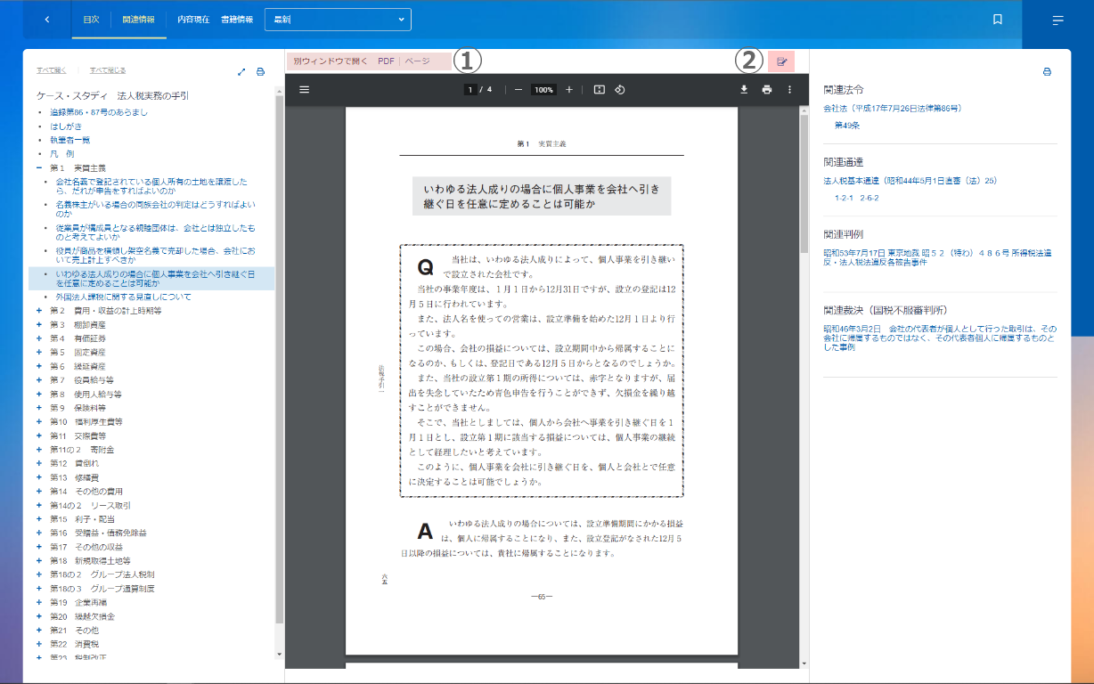This screenshot has height=684, width=1094.
Task: Expand the 第3 棚卸資産 section
Action: click(x=39, y=324)
